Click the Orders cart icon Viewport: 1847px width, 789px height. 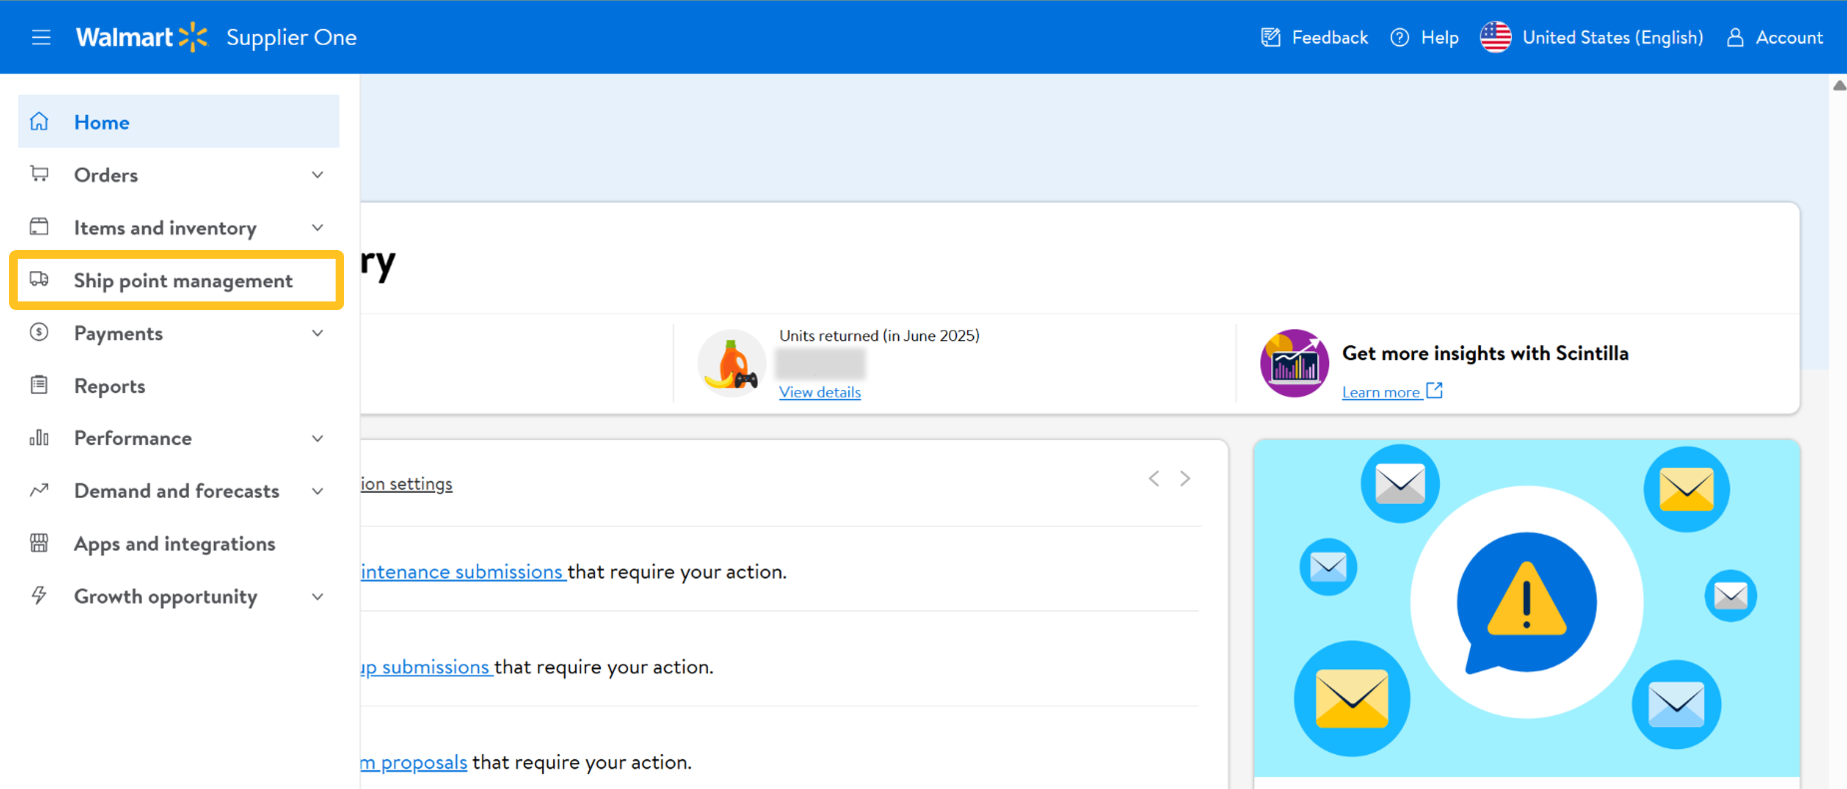point(40,175)
